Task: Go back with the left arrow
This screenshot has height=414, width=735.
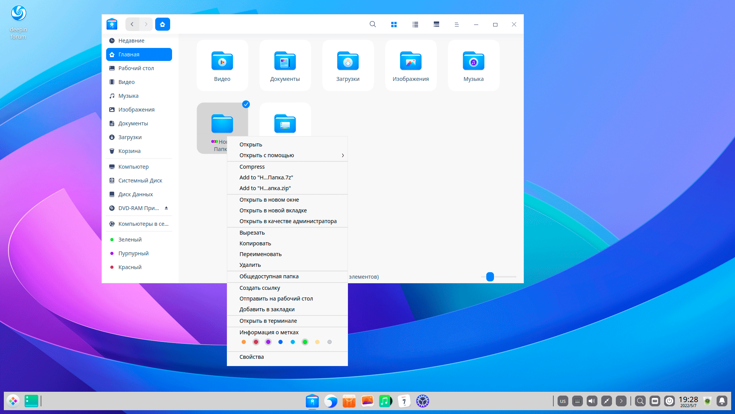Action: click(x=132, y=24)
